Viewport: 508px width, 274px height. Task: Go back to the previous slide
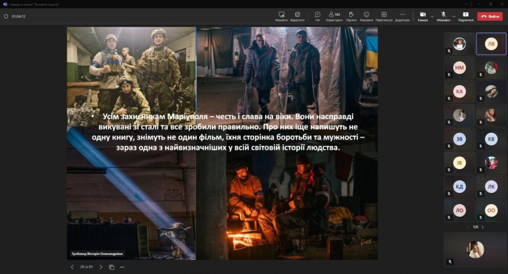coord(72,267)
